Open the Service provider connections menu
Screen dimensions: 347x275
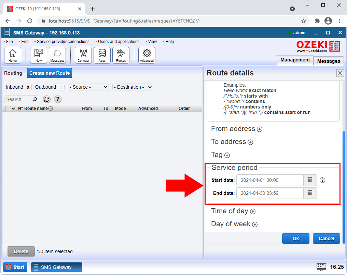point(63,42)
